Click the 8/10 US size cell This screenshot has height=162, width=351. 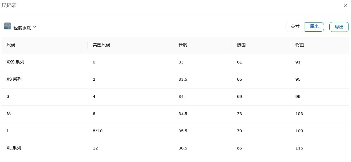click(x=97, y=131)
